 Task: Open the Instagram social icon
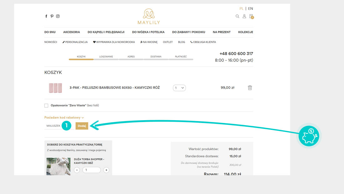click(x=58, y=16)
